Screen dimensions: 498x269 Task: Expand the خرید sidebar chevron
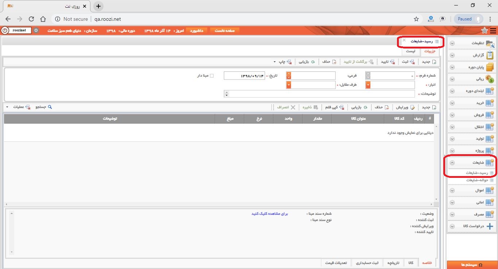point(452,103)
